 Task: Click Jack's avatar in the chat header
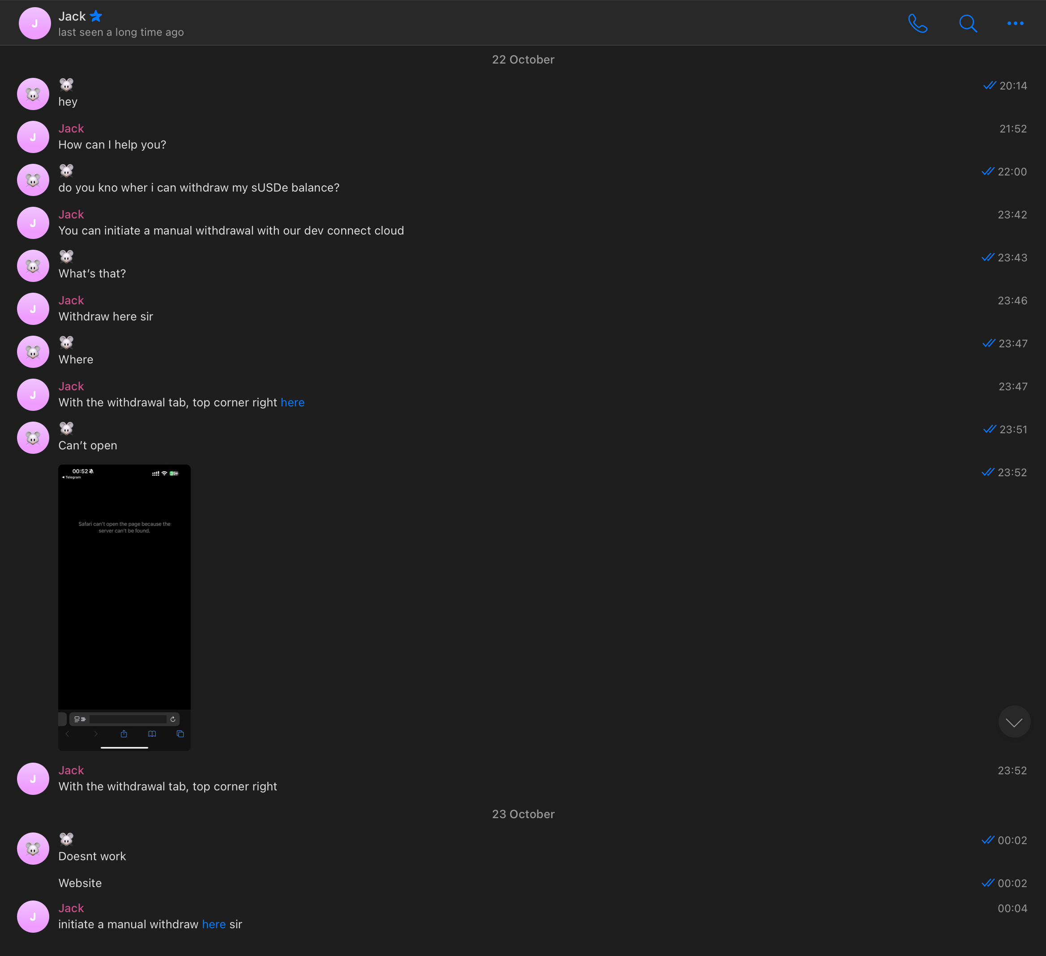coord(34,23)
